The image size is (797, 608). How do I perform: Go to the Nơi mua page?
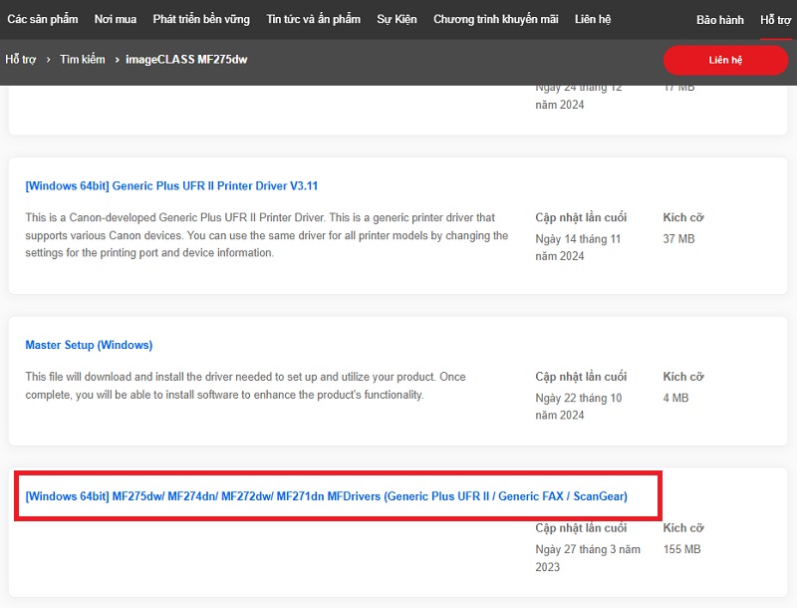click(x=116, y=20)
